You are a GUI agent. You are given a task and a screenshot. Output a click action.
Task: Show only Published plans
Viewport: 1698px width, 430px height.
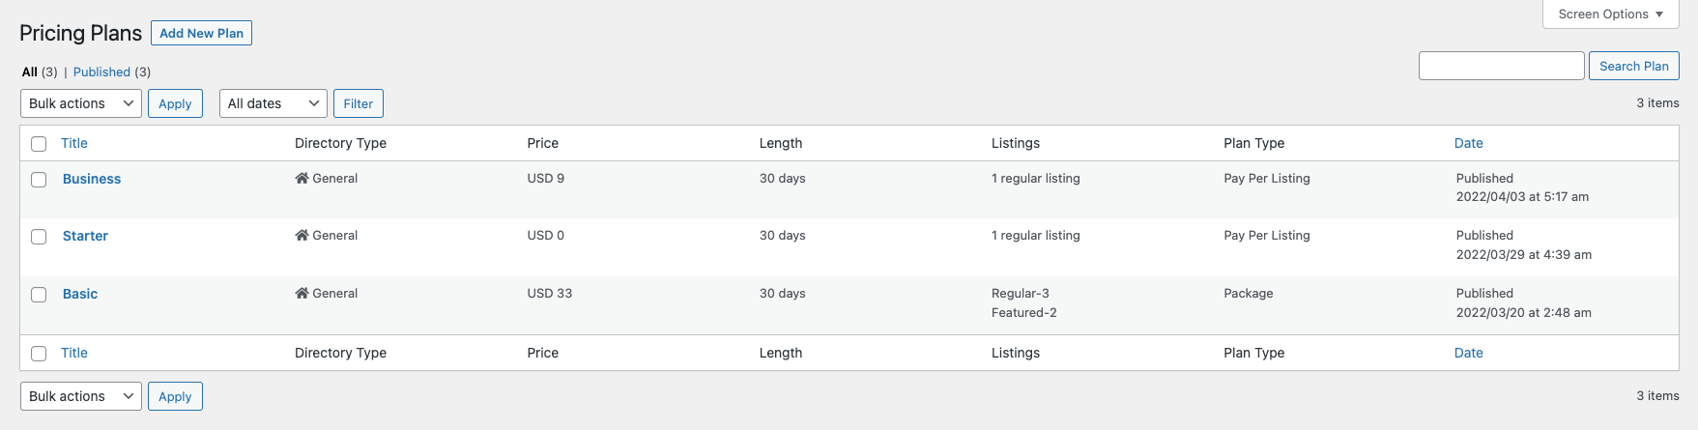[x=101, y=72]
